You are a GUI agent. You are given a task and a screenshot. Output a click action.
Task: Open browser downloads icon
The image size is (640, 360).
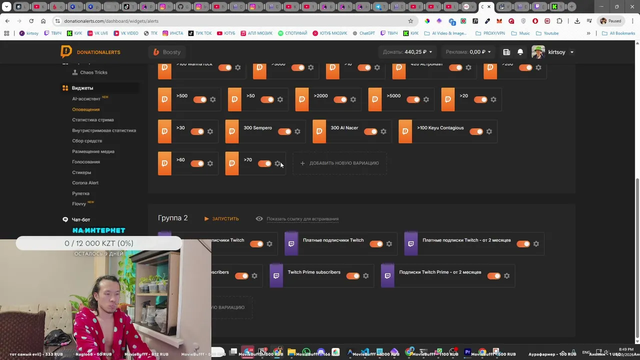pos(577,21)
